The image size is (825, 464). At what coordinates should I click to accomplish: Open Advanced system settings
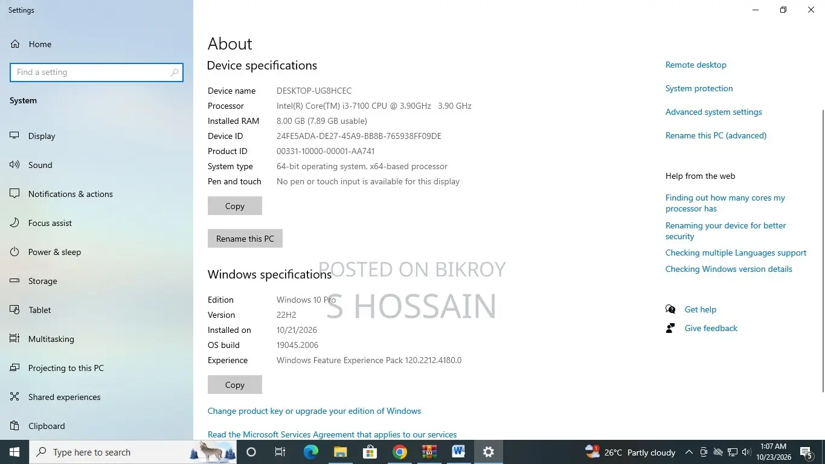[713, 112]
